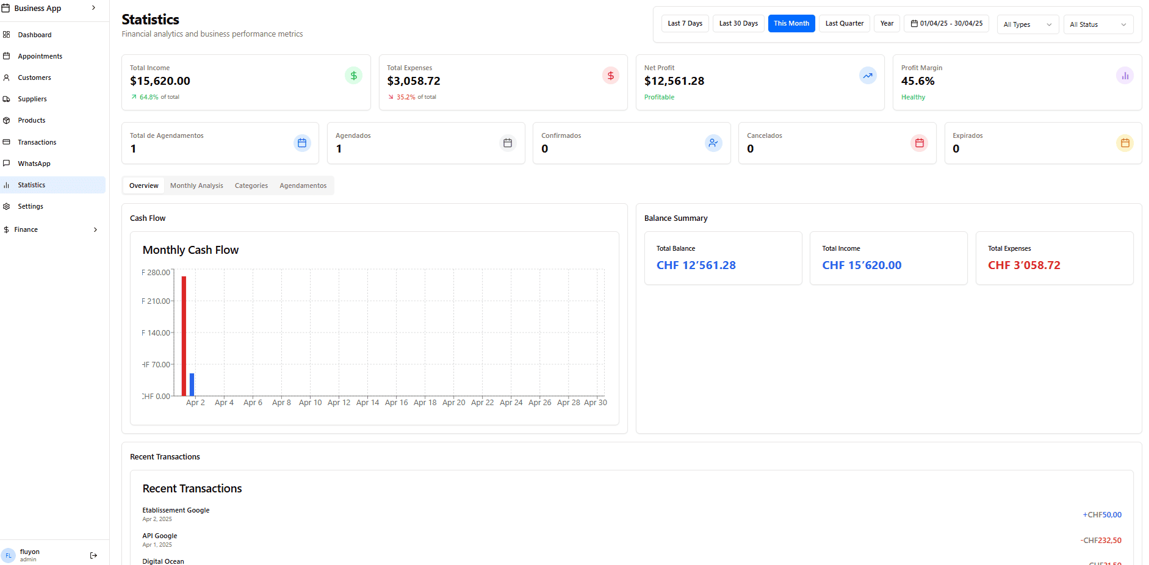Switch to the Categories tab
Screen dimensions: 1149x565
tap(251, 185)
